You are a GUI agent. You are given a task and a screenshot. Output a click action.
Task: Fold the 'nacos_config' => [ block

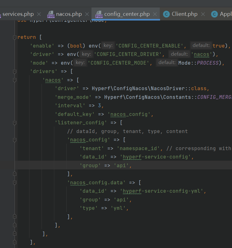15,140
